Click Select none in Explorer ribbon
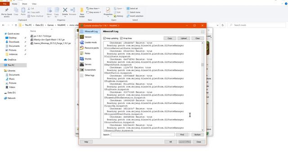 (134, 12)
